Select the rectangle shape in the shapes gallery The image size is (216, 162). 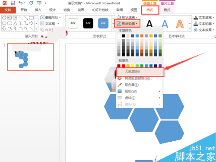click(x=32, y=18)
